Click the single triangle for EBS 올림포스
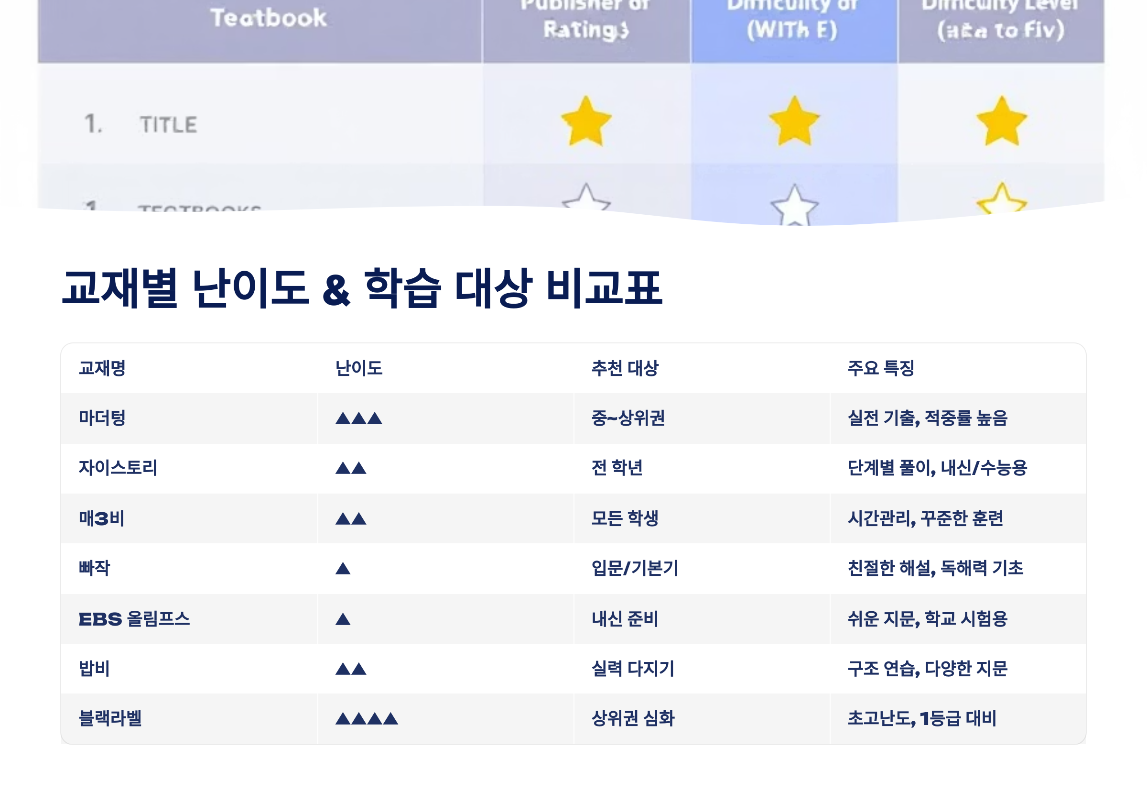1147x792 pixels. pyautogui.click(x=343, y=619)
